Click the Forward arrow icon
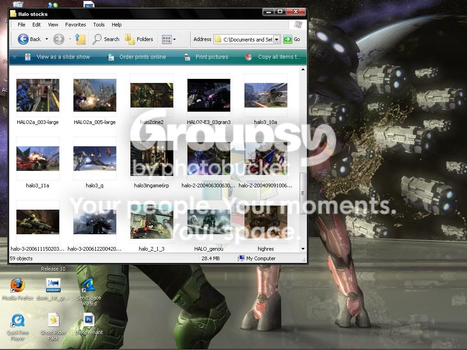This screenshot has height=350, width=467. coord(59,39)
